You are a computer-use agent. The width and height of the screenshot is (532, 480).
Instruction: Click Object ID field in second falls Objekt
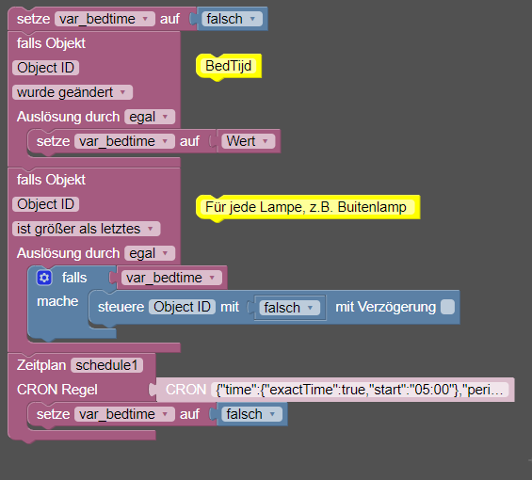(46, 204)
